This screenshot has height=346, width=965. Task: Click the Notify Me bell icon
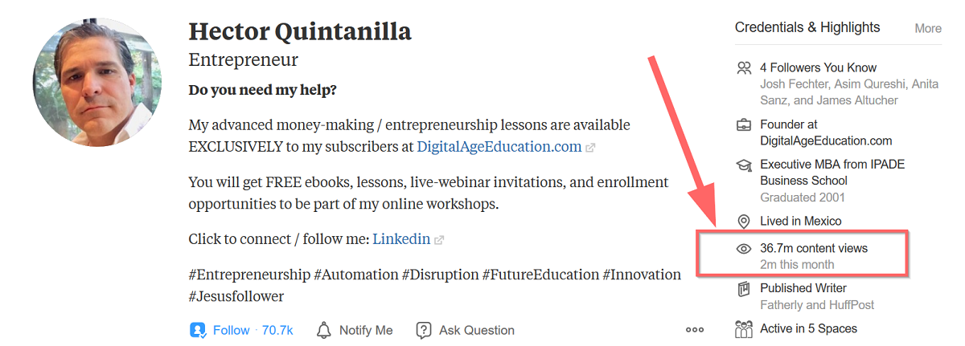click(x=324, y=330)
